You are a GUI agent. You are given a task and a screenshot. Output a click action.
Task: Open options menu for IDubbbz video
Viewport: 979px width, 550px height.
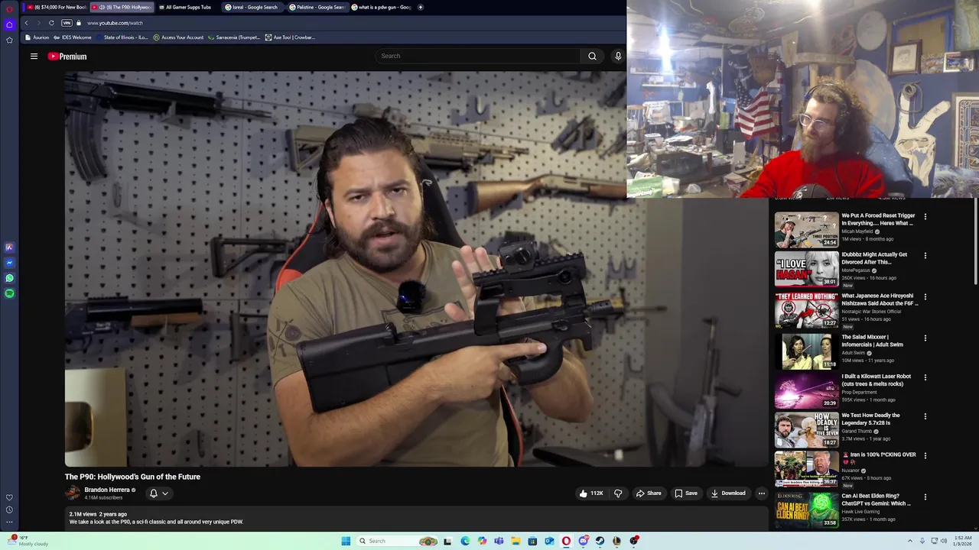[925, 256]
